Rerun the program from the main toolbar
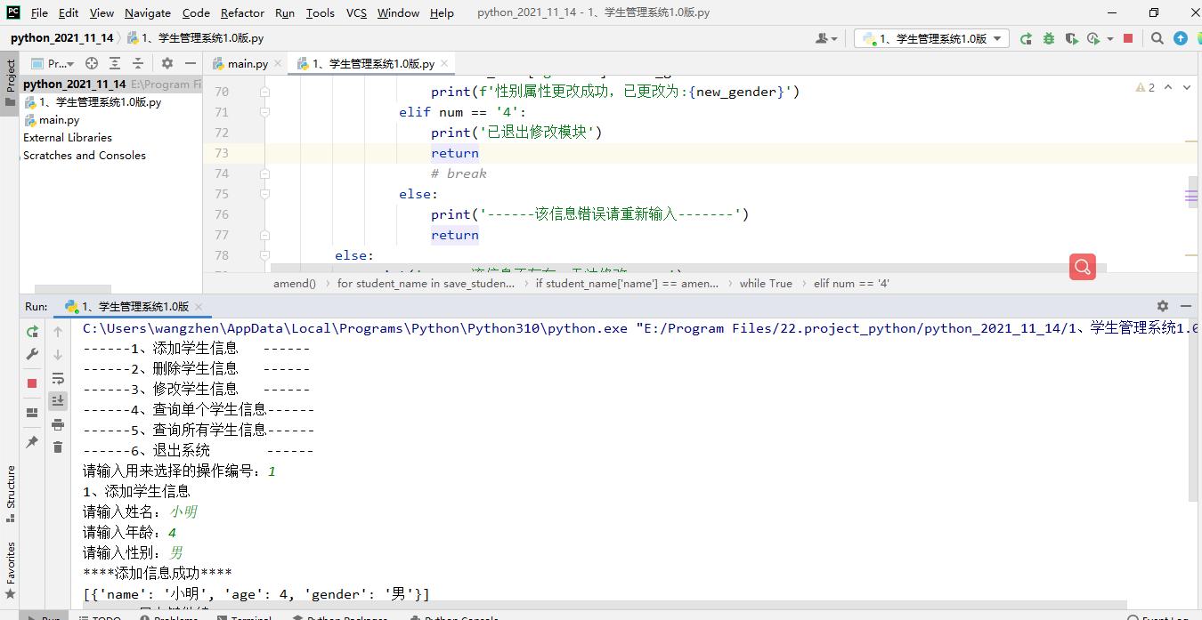This screenshot has width=1202, height=620. point(1026,38)
